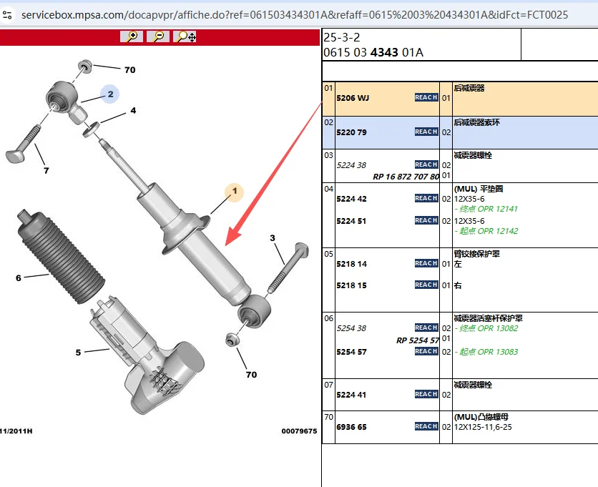Click row 70 description (MUL)凸缘螺母
The width and height of the screenshot is (598, 487).
point(481,417)
